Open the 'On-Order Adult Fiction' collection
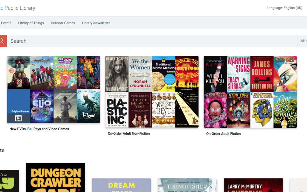 coord(223,133)
